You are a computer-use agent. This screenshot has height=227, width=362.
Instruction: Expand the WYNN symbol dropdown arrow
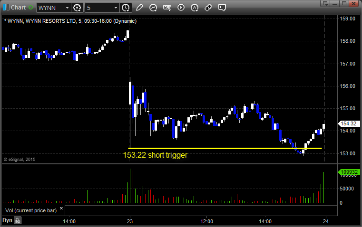click(67, 8)
